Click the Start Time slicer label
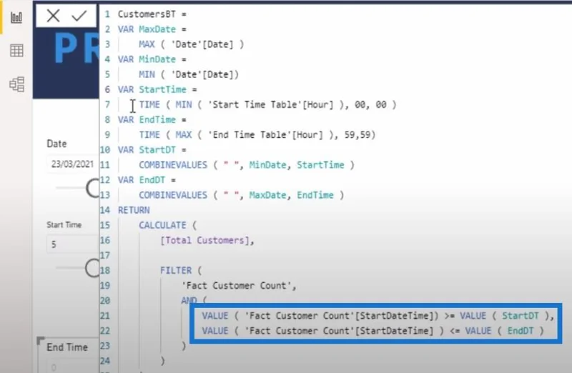Viewport: 572px width, 373px height. pos(64,225)
